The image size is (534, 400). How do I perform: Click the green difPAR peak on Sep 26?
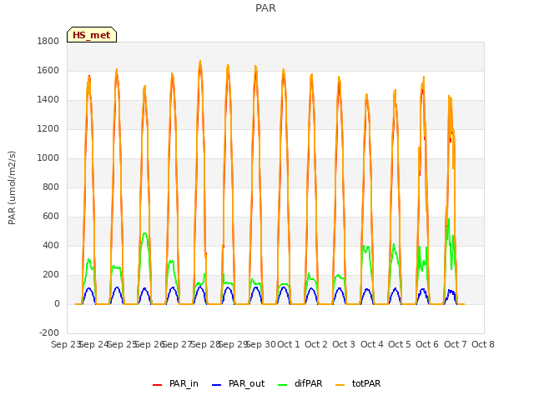[x=144, y=233]
